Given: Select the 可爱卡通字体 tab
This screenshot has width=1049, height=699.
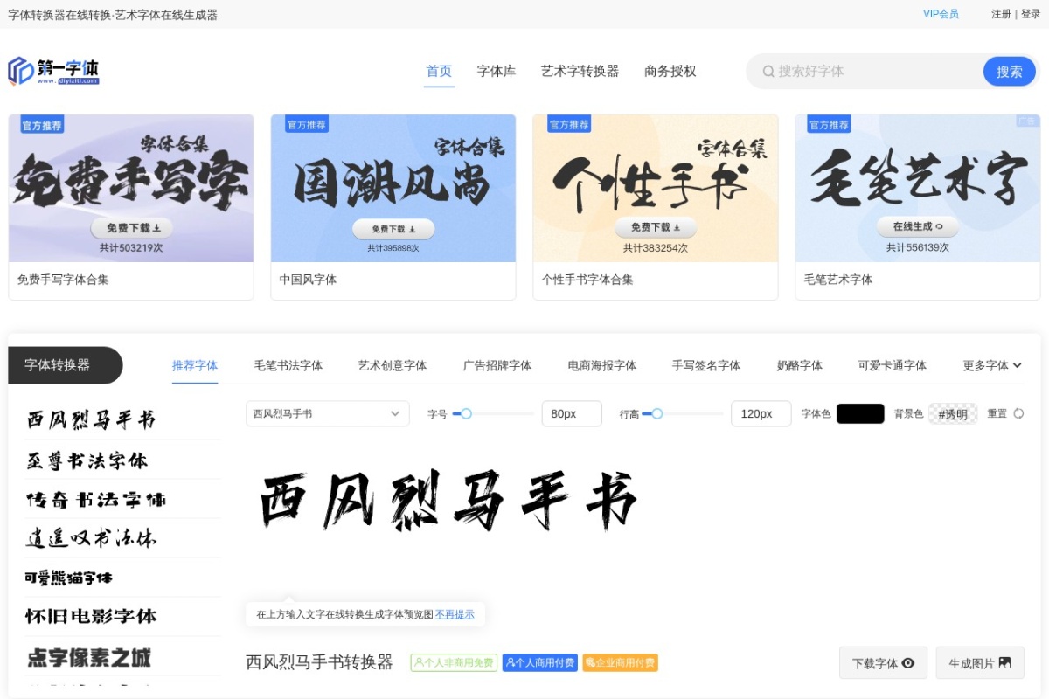Looking at the screenshot, I should pos(893,365).
